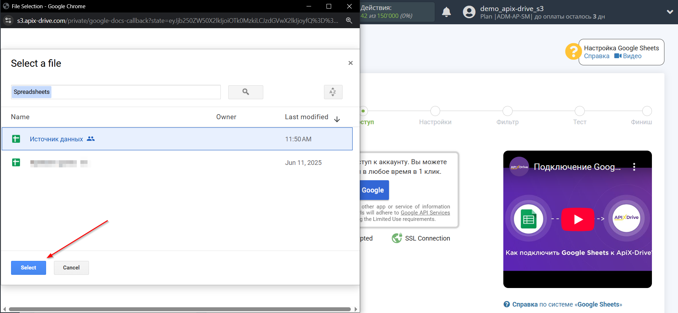Click the s3.apix-drive.com address bar URL

178,21
